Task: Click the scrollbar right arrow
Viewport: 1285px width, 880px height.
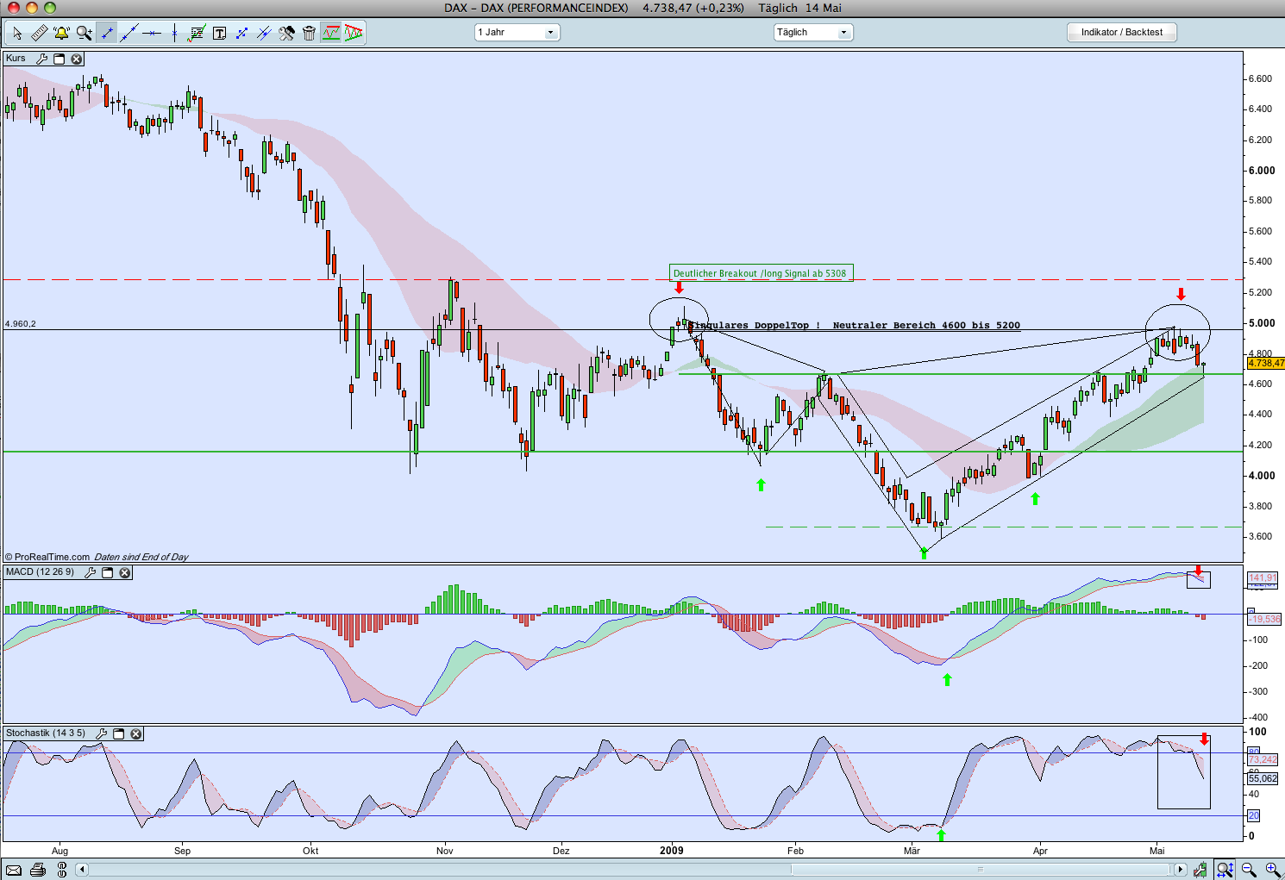Action: 1181,870
